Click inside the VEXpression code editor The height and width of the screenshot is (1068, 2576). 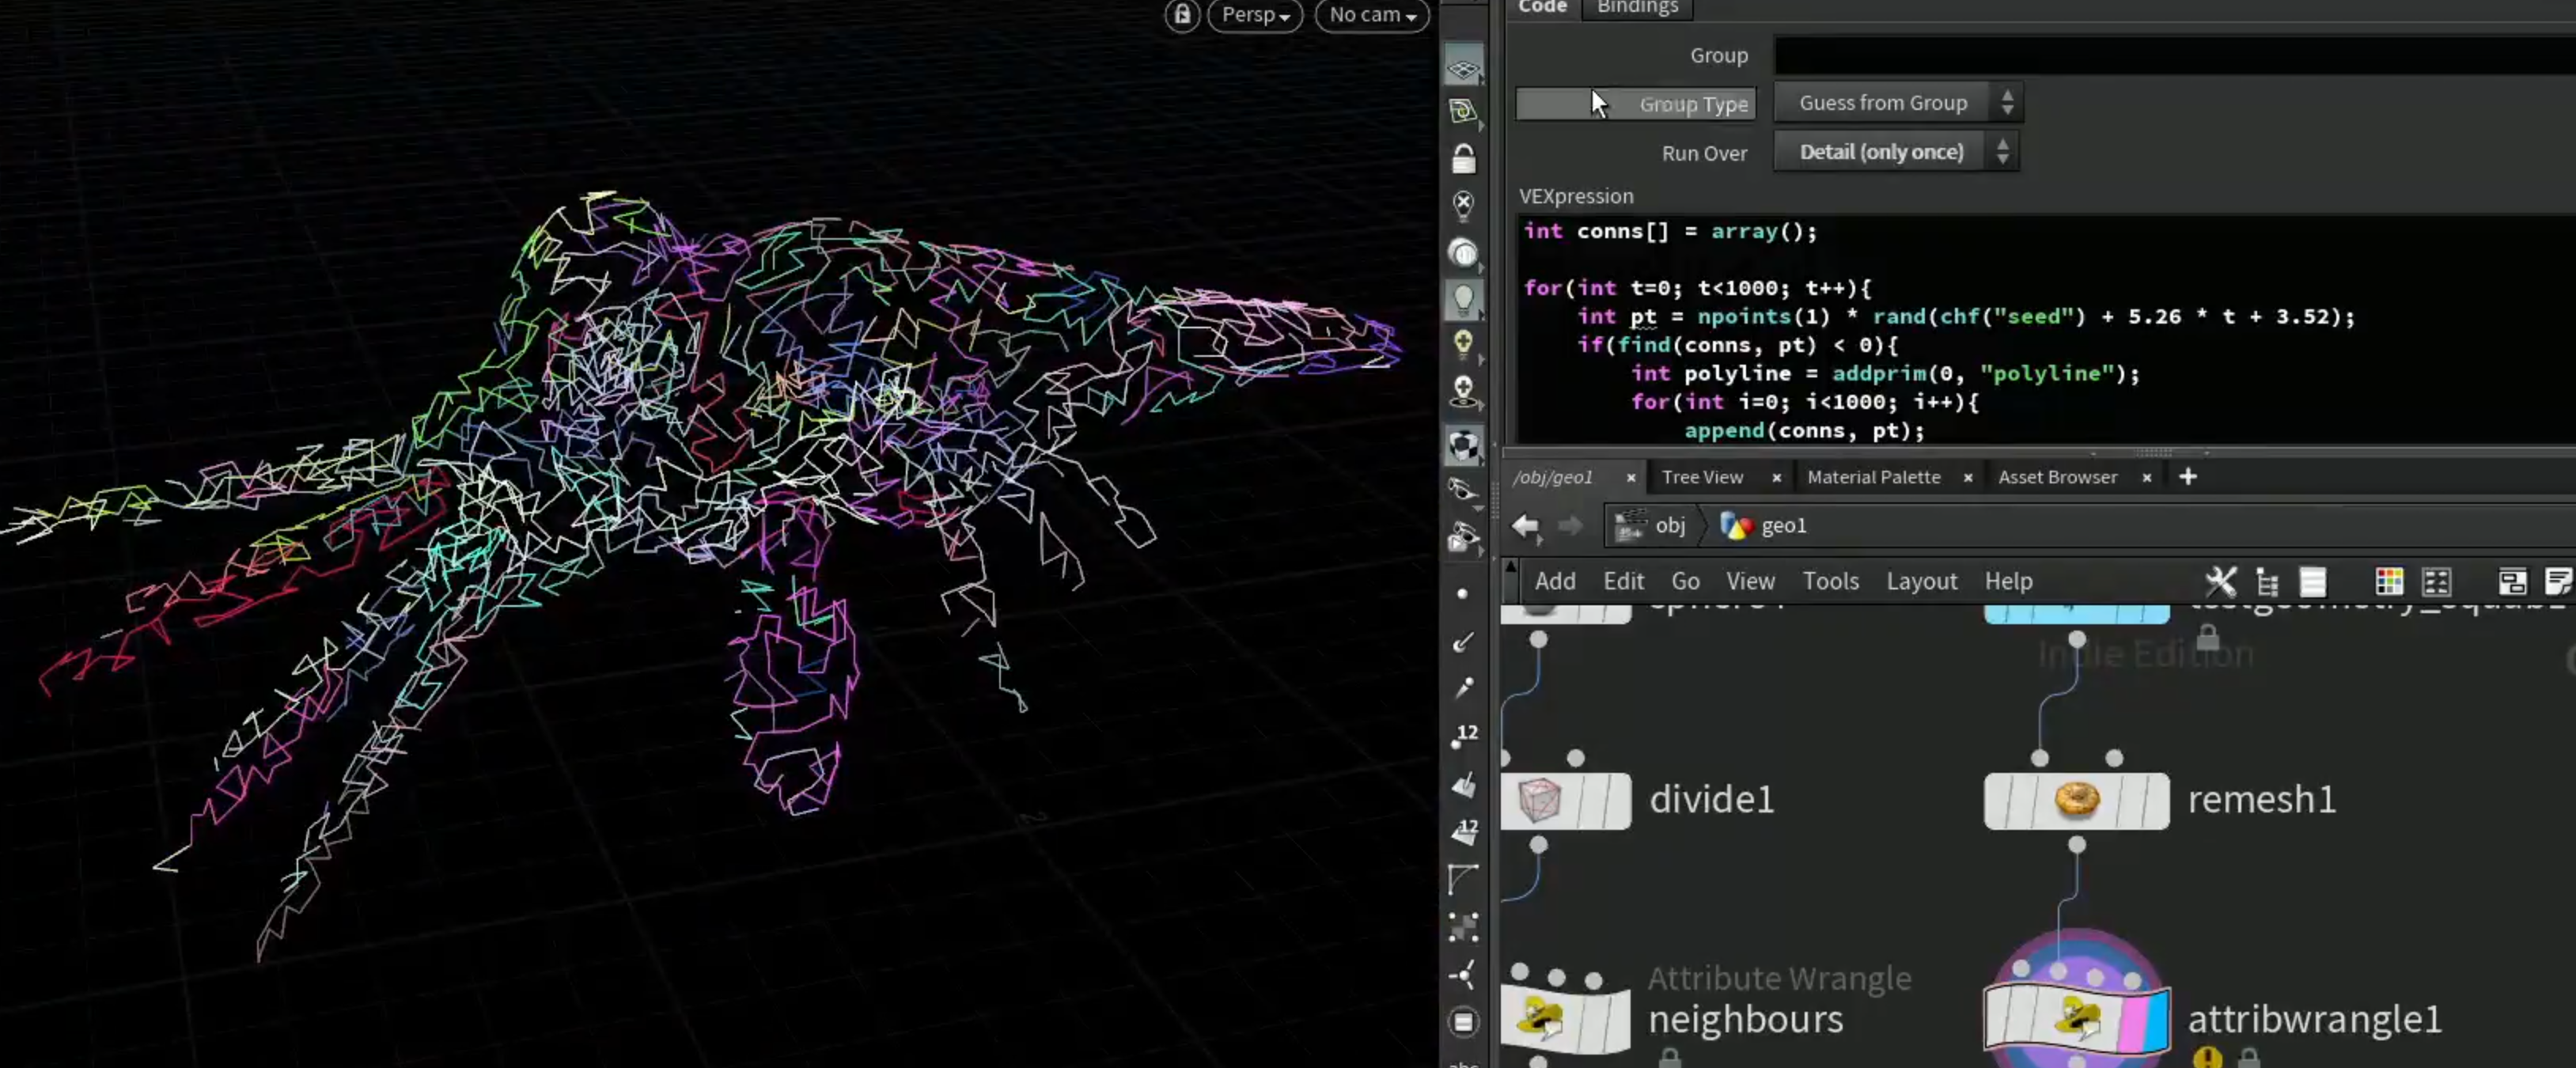(x=2045, y=330)
